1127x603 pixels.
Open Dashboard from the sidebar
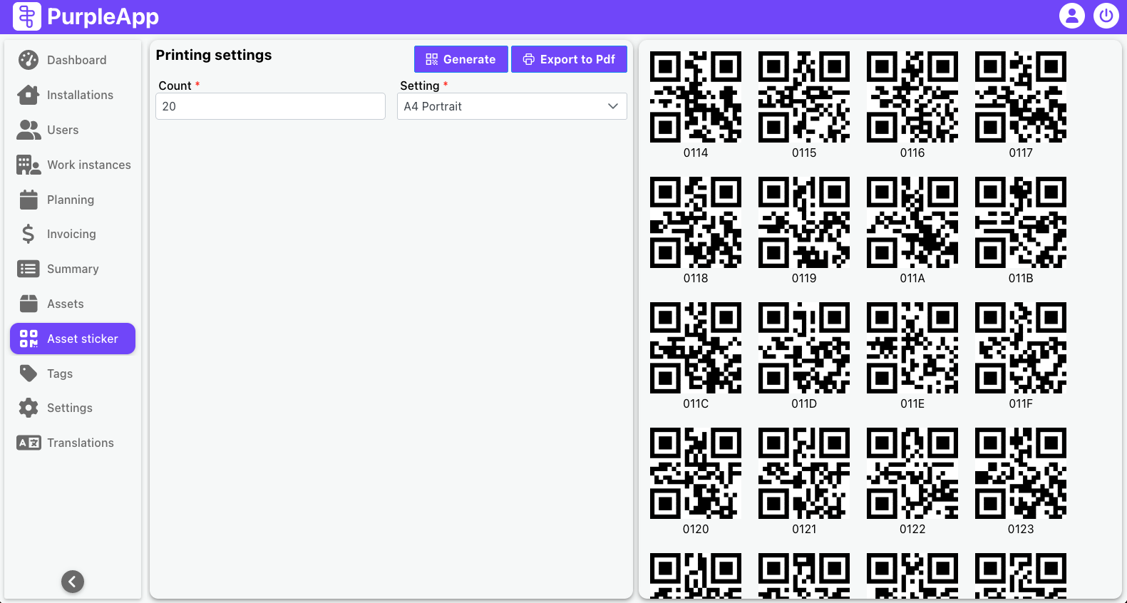[73, 60]
